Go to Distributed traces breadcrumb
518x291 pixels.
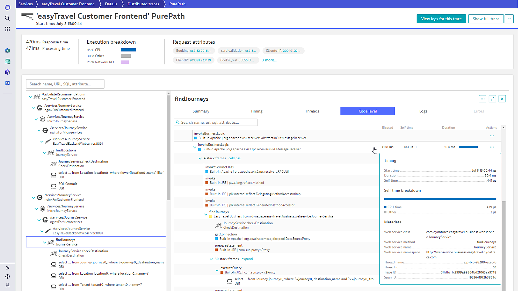click(143, 4)
